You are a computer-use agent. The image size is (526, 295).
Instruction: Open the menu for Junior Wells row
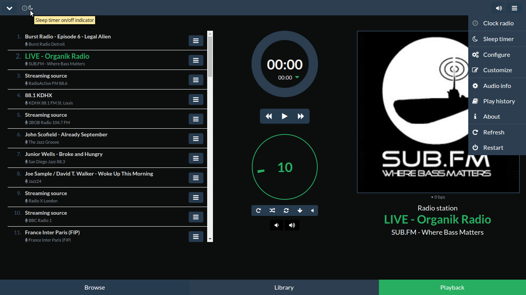coord(196,158)
